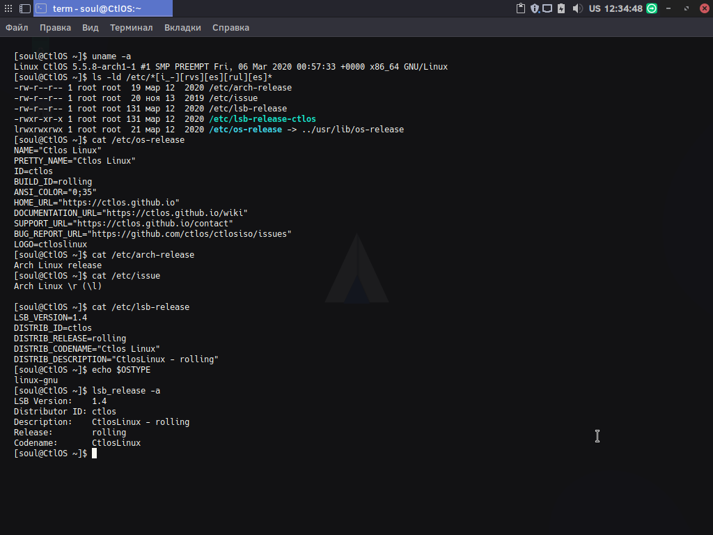Click the BUG_REPORT_URL github issues line
Viewport: 713px width, 535px height.
coord(152,234)
